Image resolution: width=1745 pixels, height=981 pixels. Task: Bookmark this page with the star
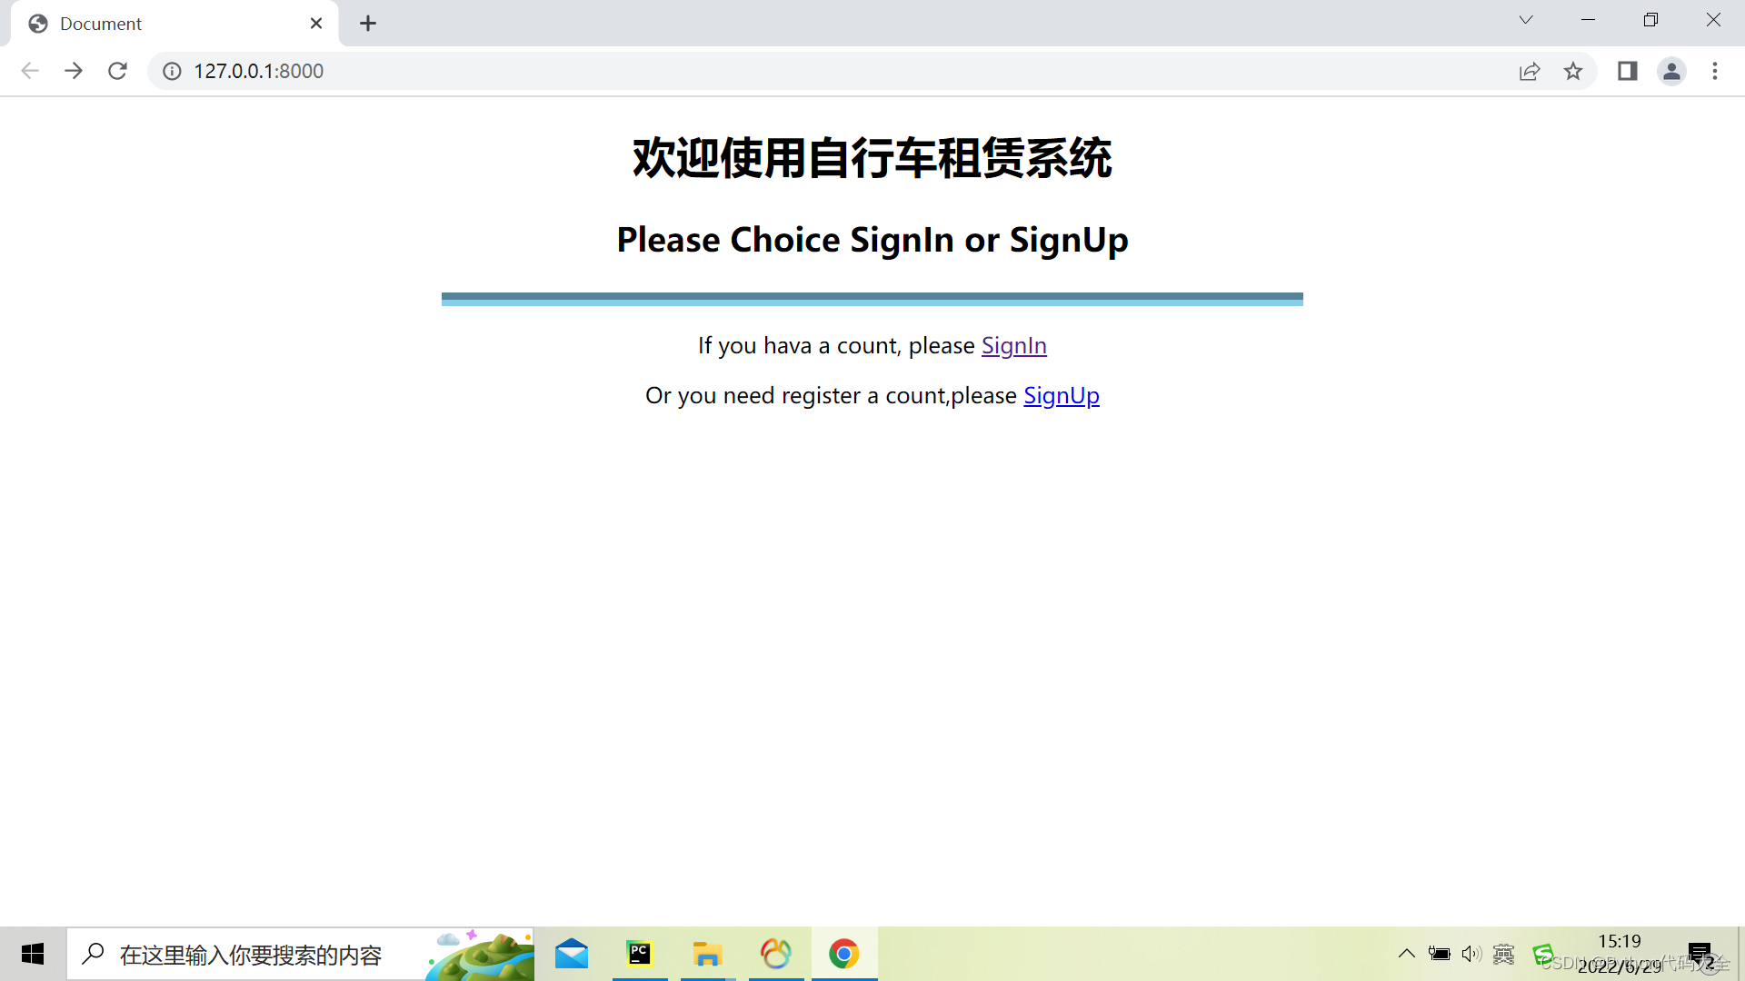point(1574,71)
